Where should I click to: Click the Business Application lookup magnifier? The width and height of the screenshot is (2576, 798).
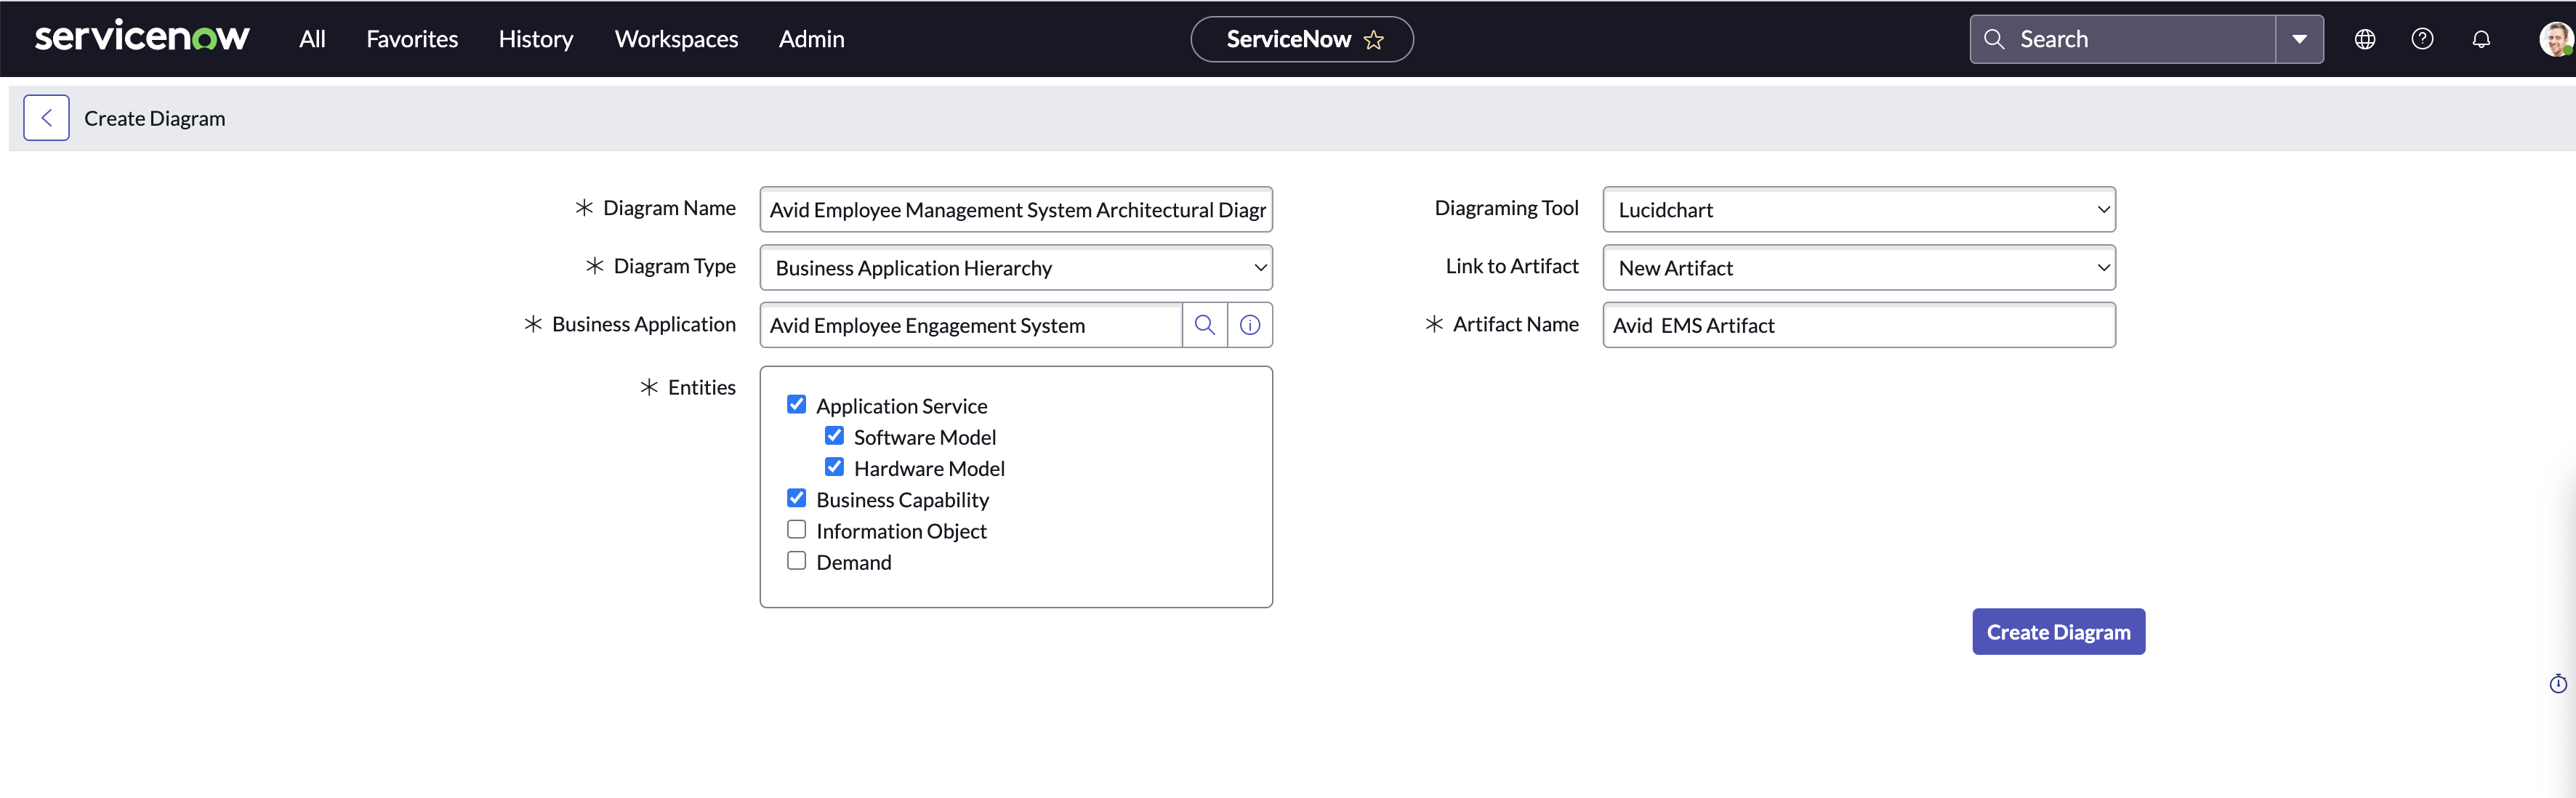[x=1205, y=325]
